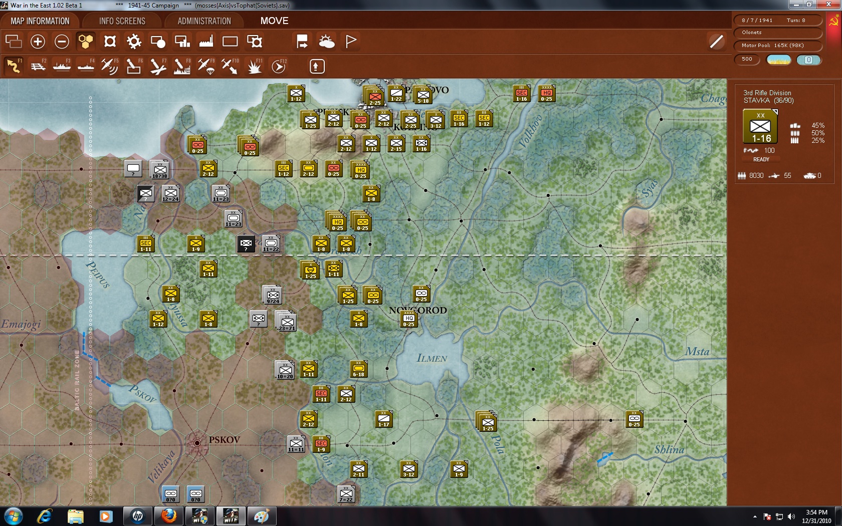Image resolution: width=842 pixels, height=526 pixels.
Task: Click the zoom in magnifier icon
Action: point(38,41)
